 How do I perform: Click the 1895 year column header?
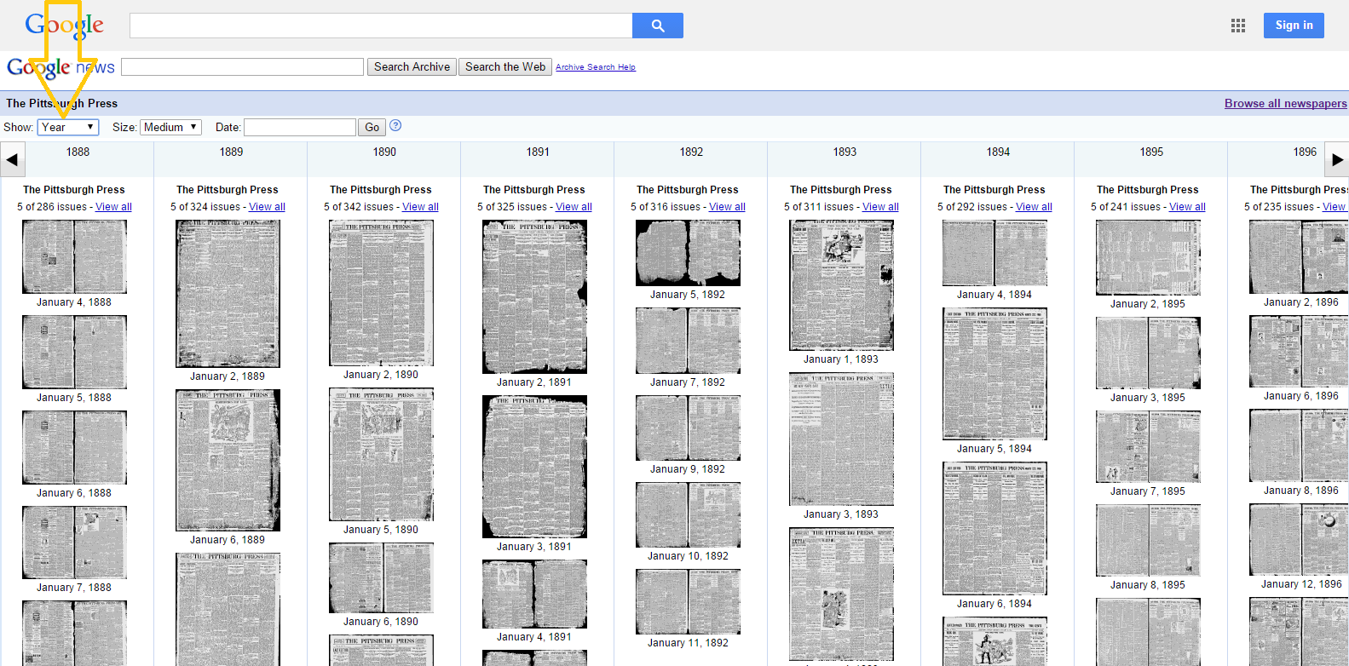[x=1151, y=152]
